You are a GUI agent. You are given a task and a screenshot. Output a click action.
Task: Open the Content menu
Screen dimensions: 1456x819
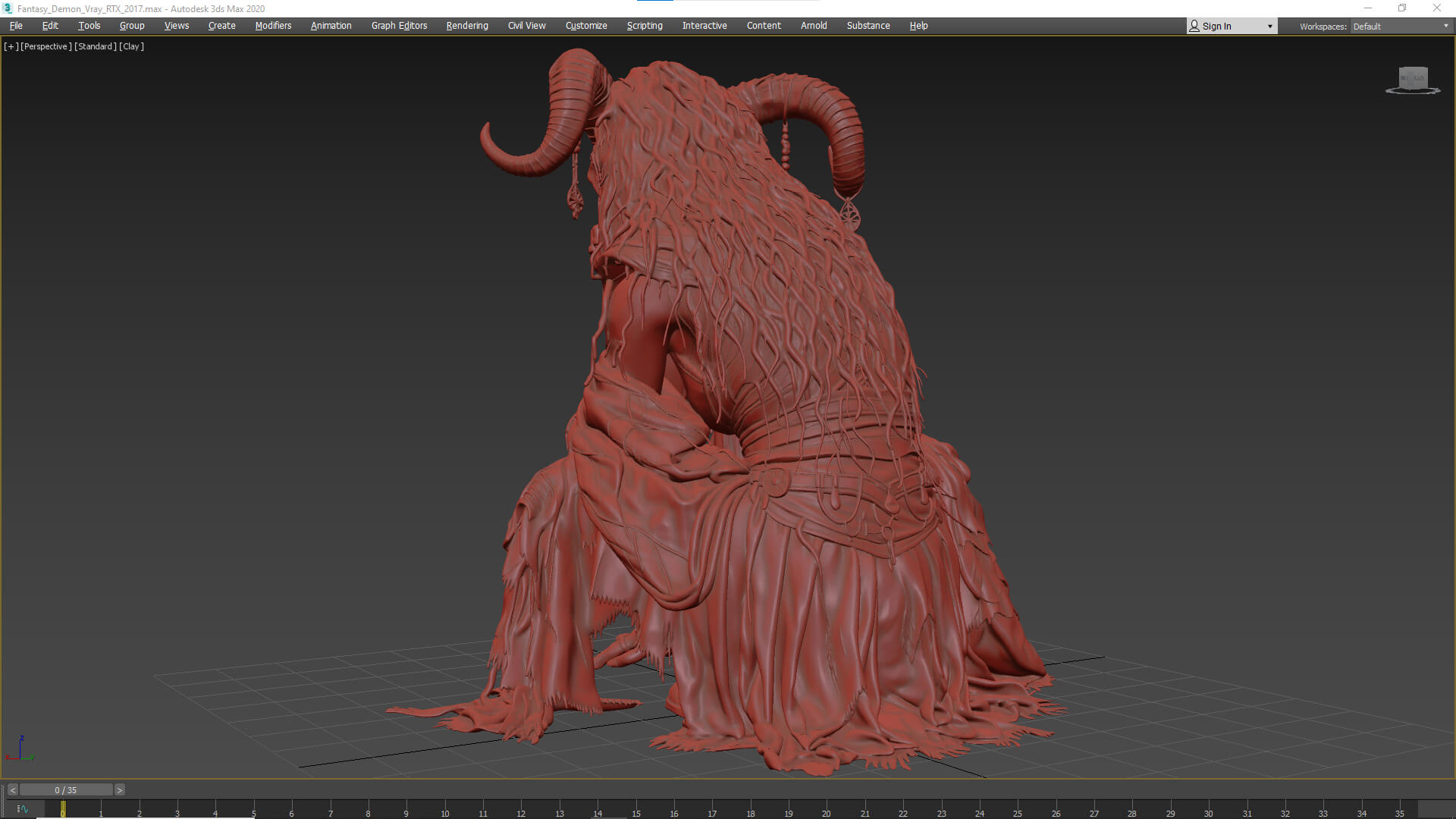(x=764, y=26)
